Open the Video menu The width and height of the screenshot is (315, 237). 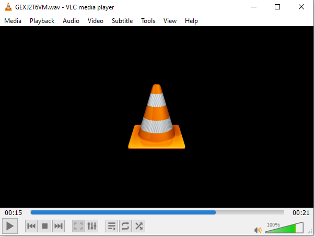coord(96,21)
